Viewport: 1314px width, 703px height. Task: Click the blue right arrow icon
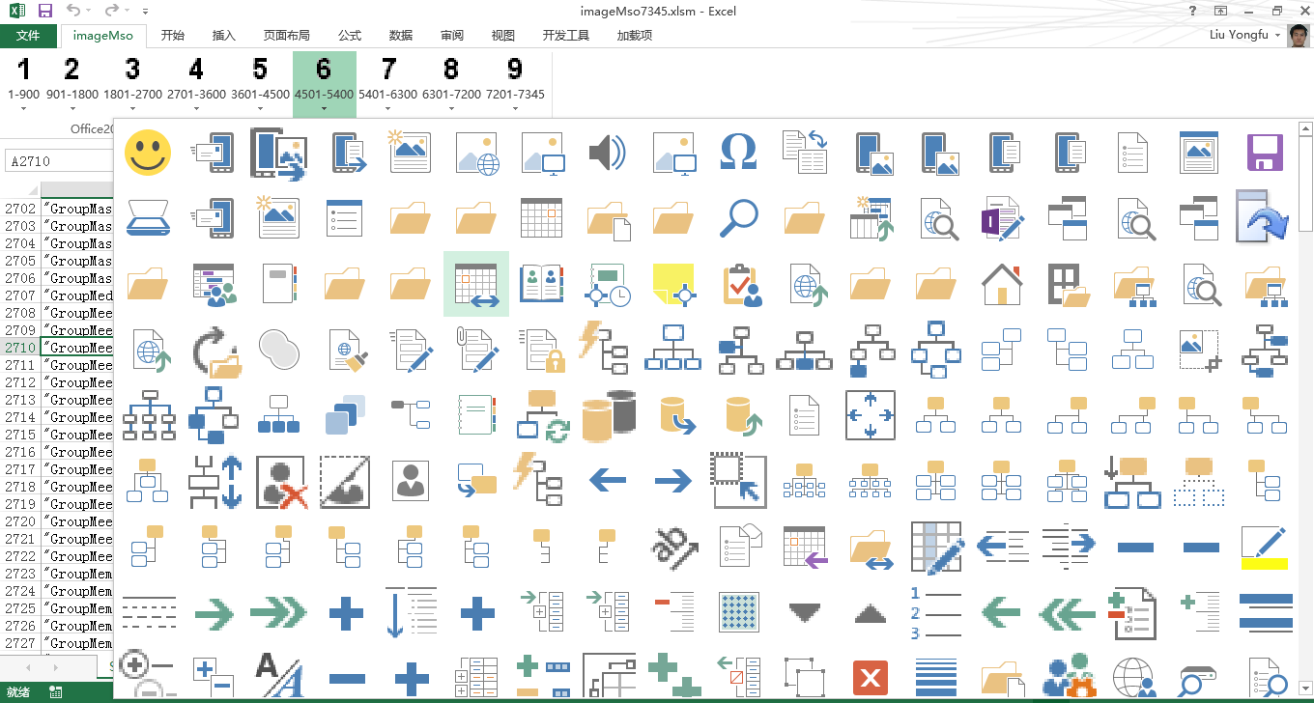(673, 481)
